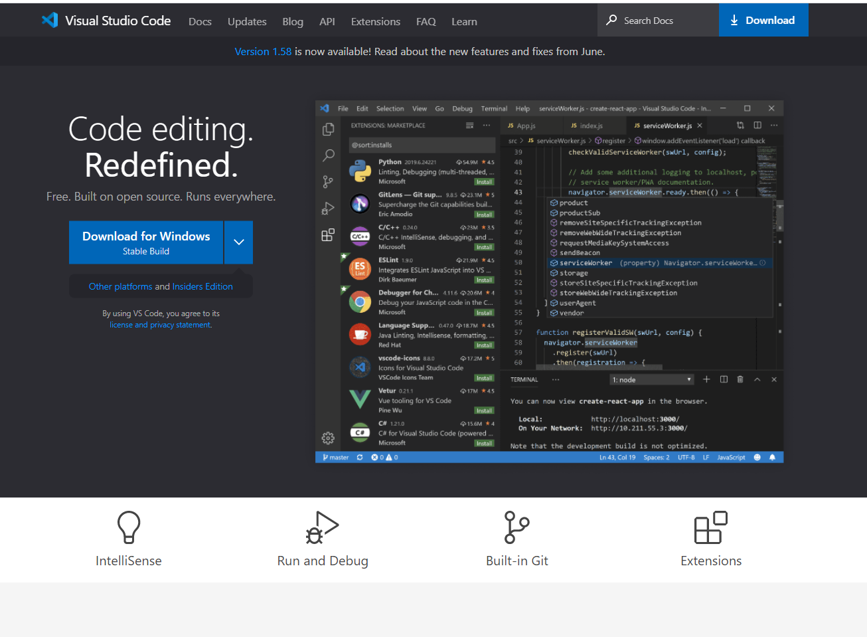Click the IntelliSense lightbulb icon
The image size is (867, 637).
[x=129, y=527]
